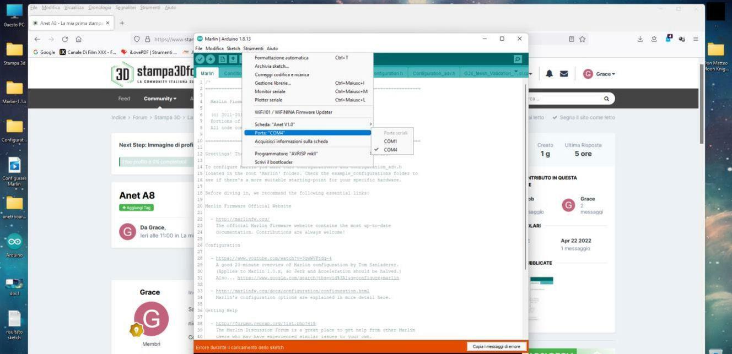Viewport: 732px width, 354px height.
Task: Open the Feed link in forum navigation
Action: pyautogui.click(x=124, y=99)
